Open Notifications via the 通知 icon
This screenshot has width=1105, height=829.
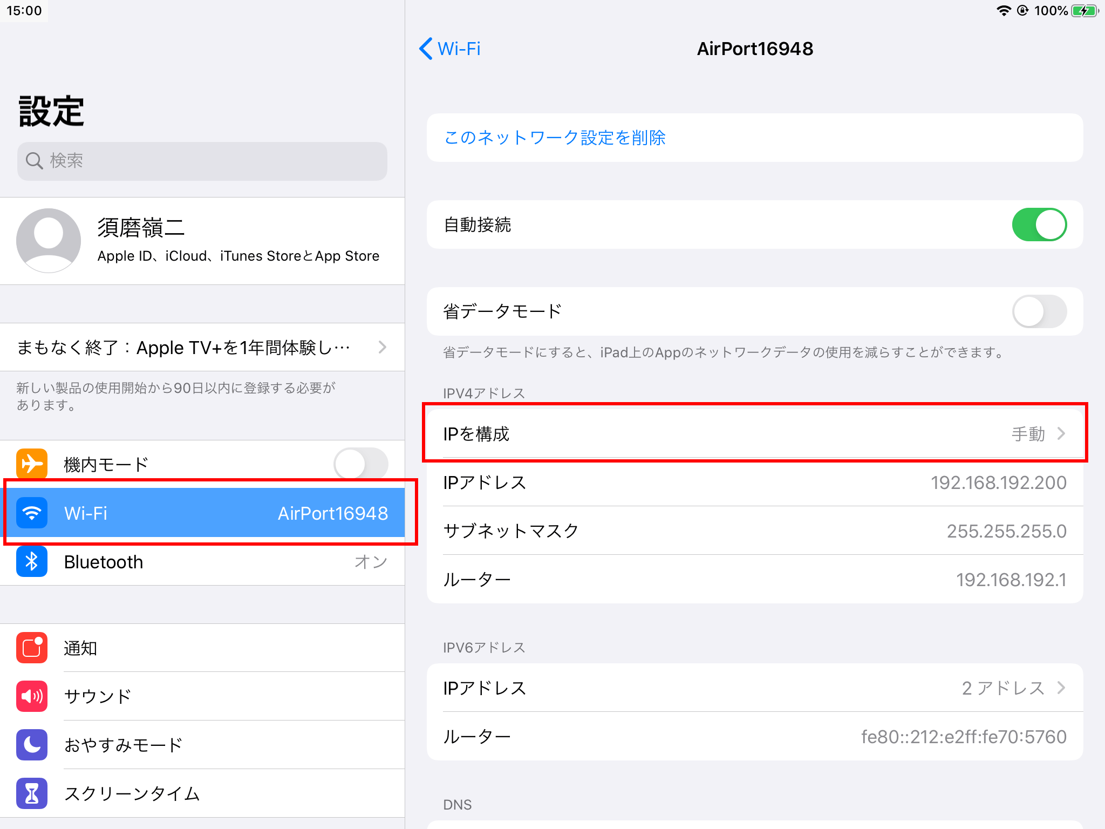coord(32,648)
